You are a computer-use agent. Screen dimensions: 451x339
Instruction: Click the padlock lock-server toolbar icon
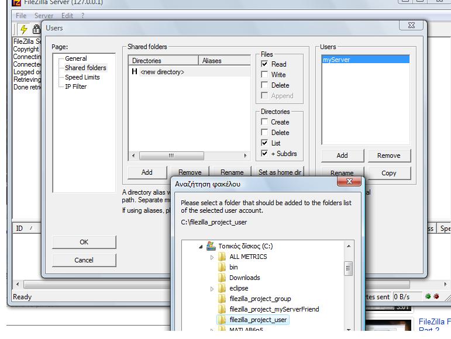coord(36,29)
